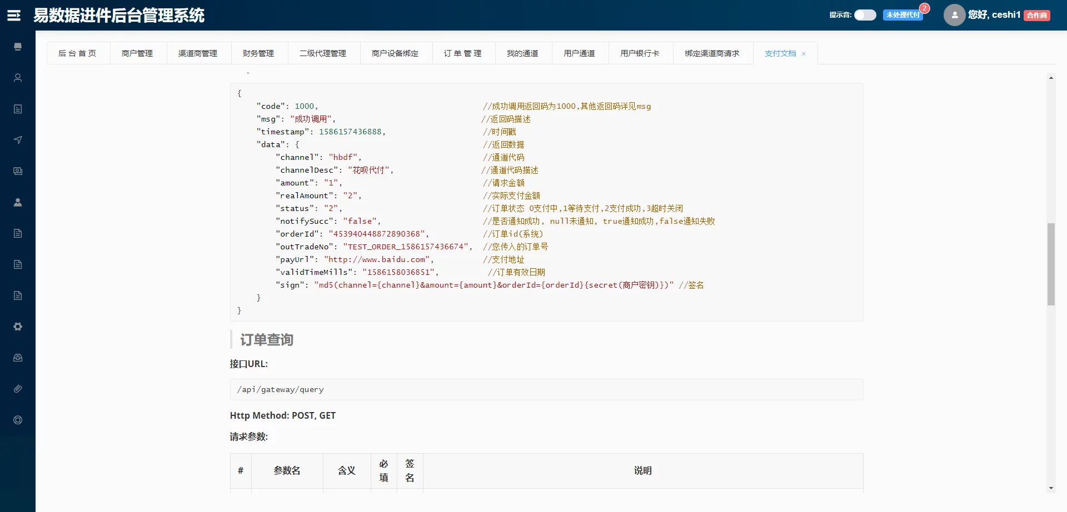The image size is (1067, 512).
Task: Open the banknote finance icon in sidebar
Action: click(x=18, y=171)
